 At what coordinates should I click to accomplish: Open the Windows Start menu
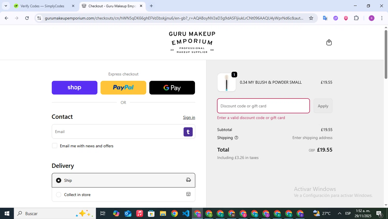click(x=7, y=214)
